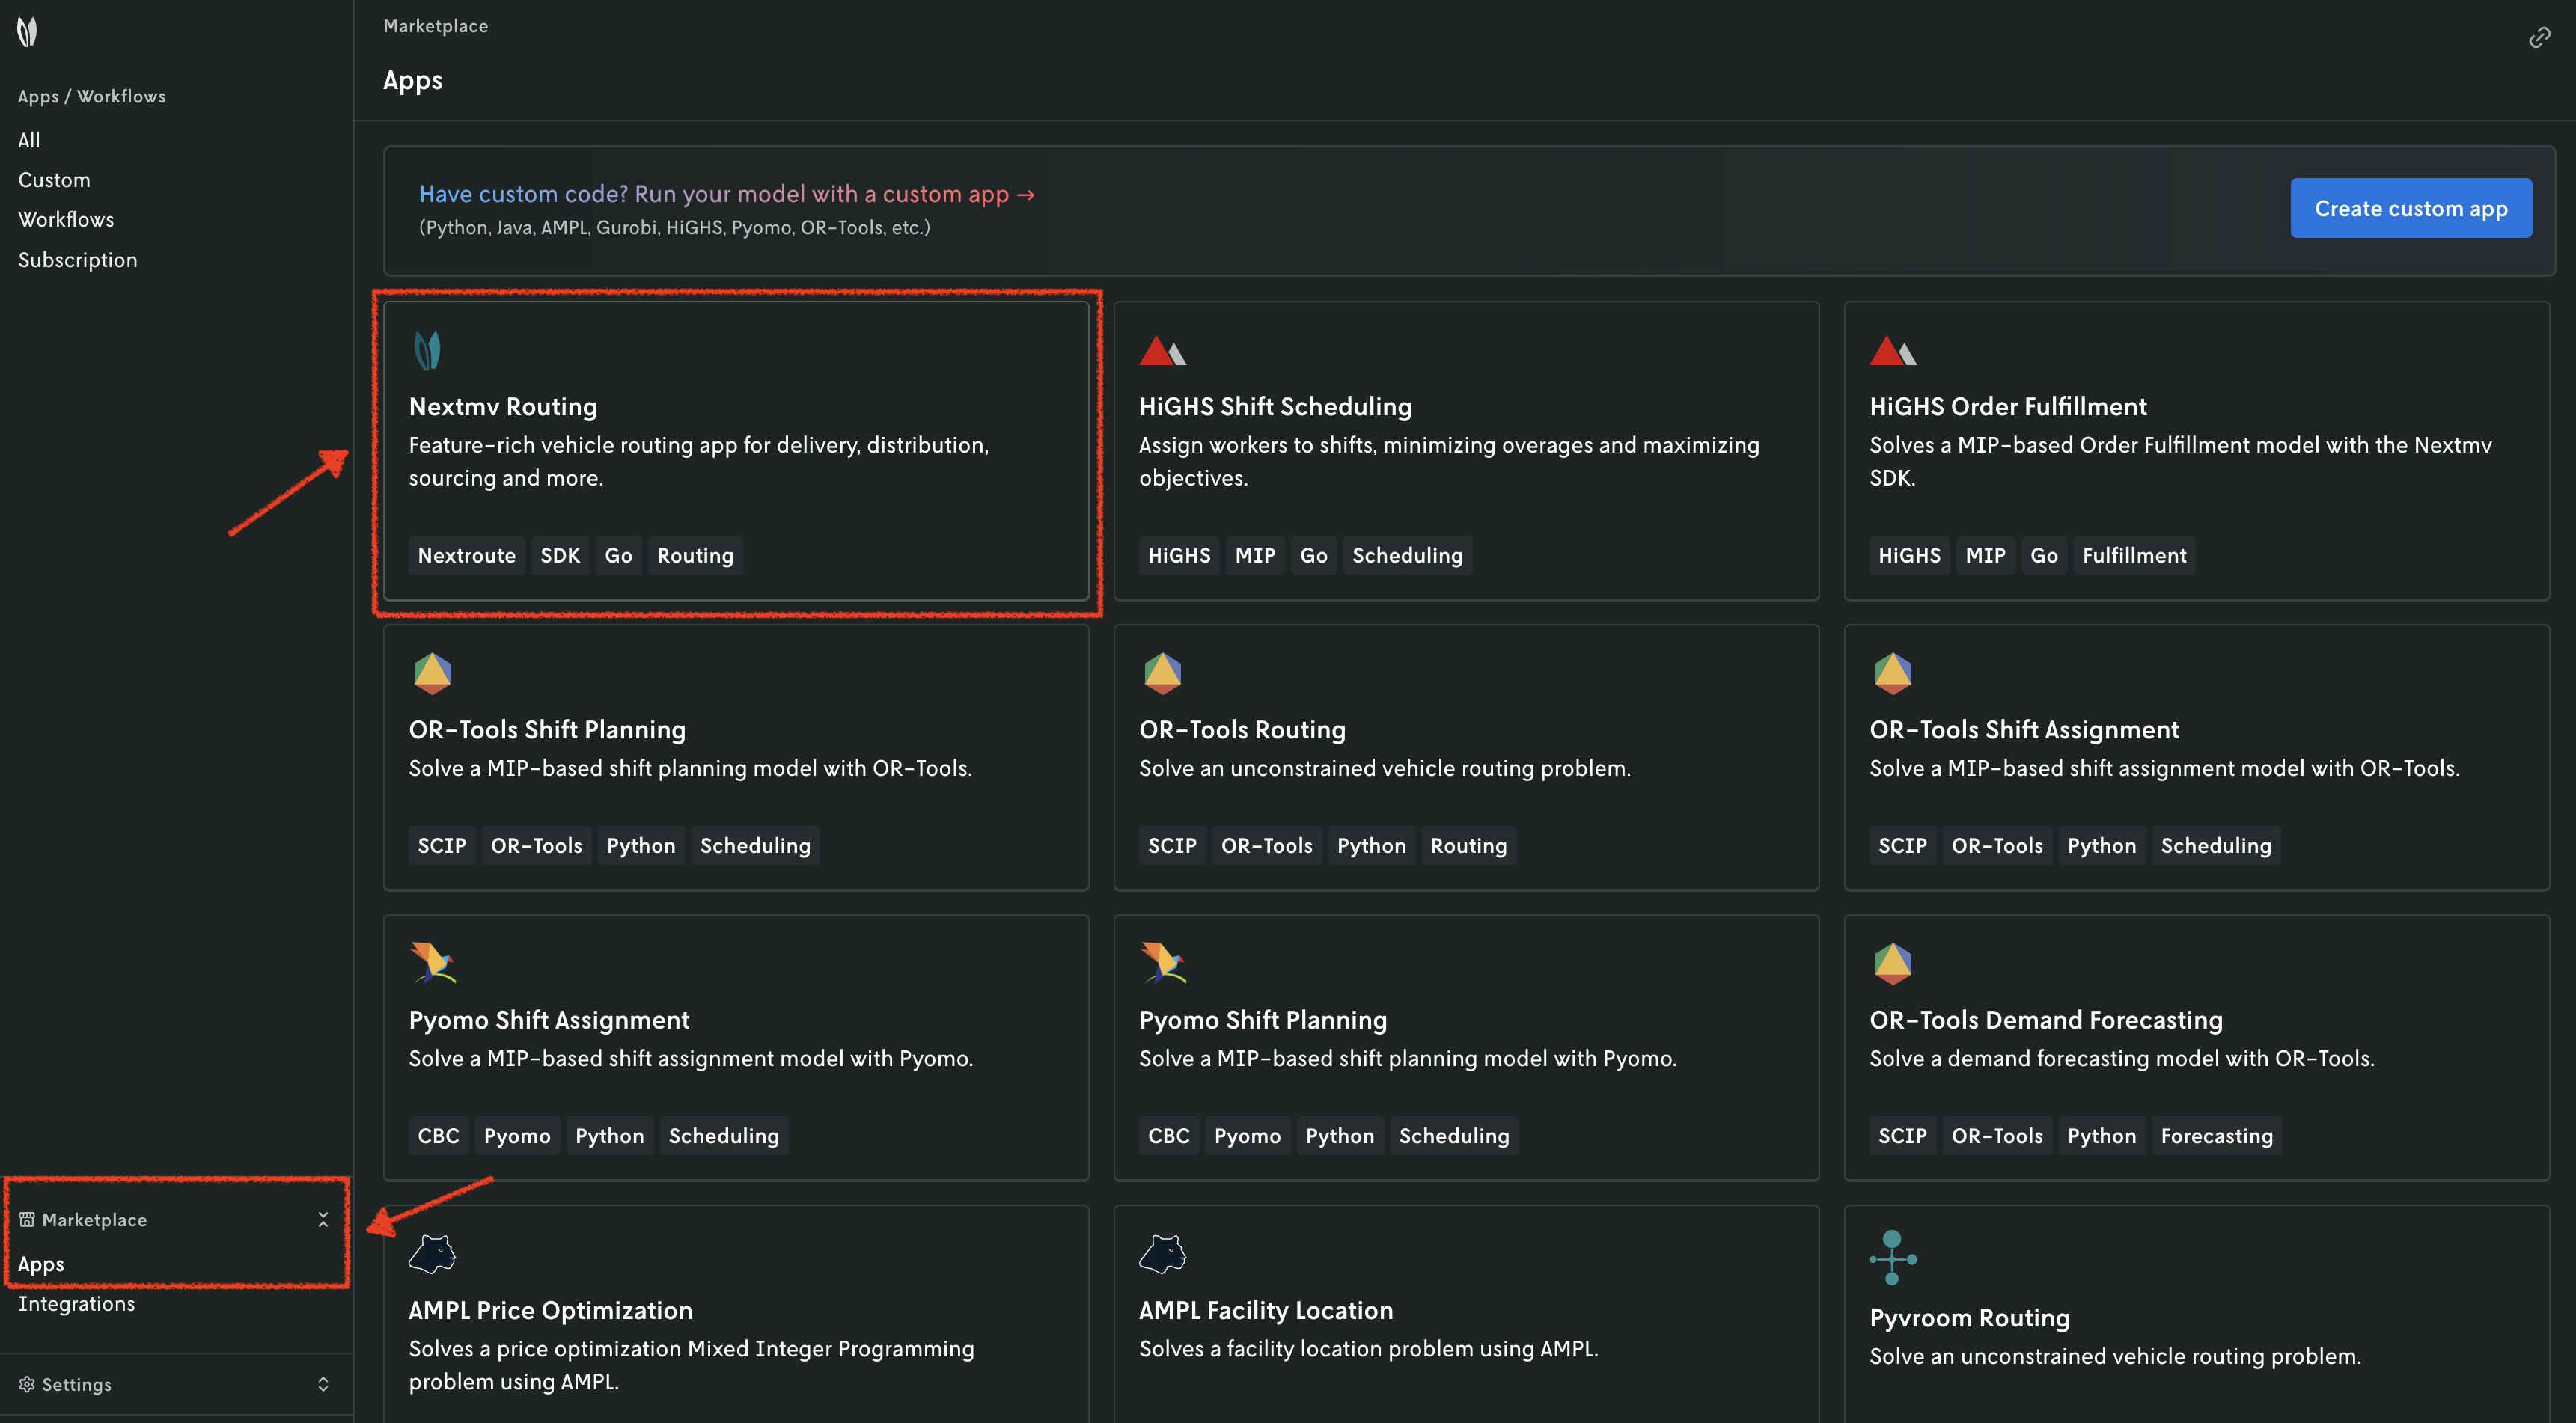
Task: Open the Custom apps section
Action: [x=54, y=180]
